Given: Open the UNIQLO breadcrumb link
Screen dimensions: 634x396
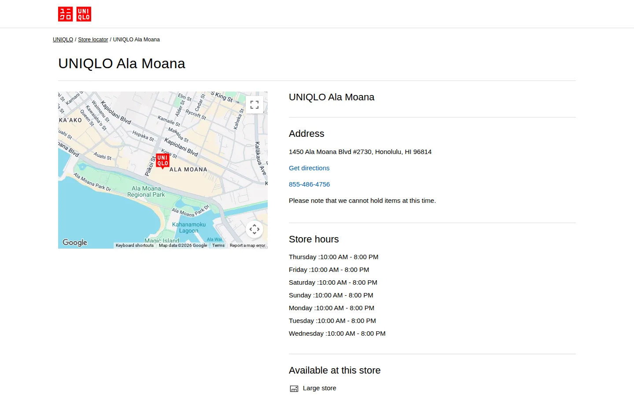Looking at the screenshot, I should pyautogui.click(x=63, y=40).
